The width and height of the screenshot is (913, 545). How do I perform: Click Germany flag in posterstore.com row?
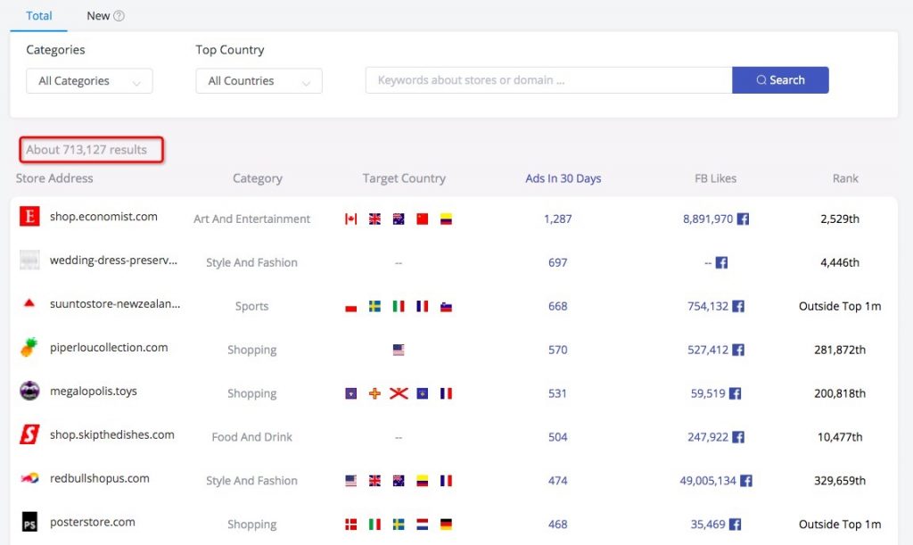[446, 524]
